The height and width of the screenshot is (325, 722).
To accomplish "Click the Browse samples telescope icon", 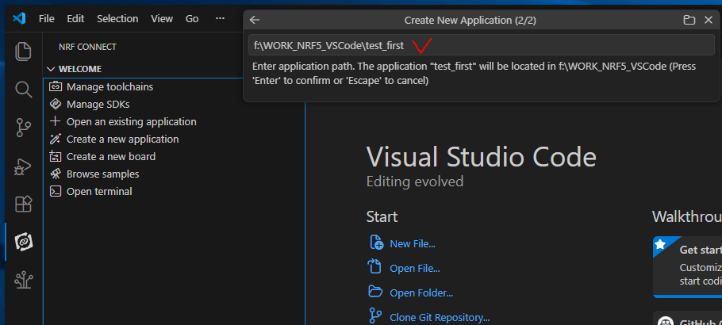I will pyautogui.click(x=56, y=174).
